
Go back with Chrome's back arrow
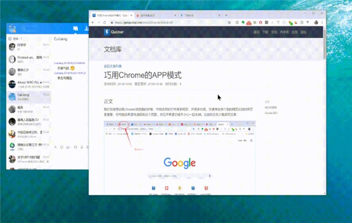93,22
